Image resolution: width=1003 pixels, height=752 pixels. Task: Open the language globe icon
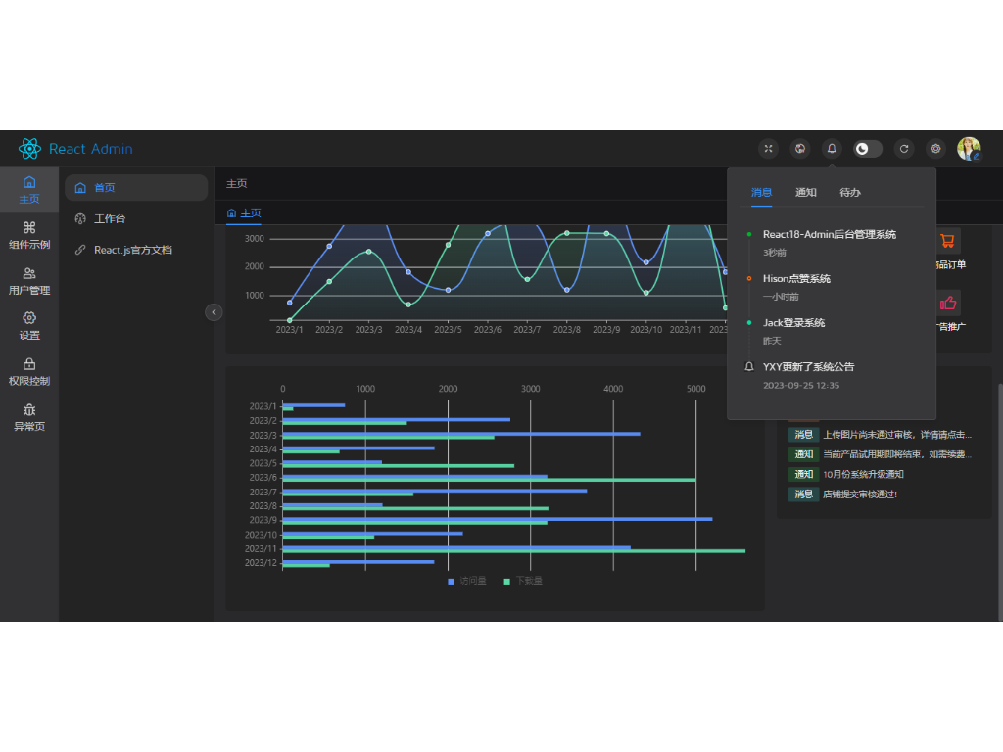799,149
